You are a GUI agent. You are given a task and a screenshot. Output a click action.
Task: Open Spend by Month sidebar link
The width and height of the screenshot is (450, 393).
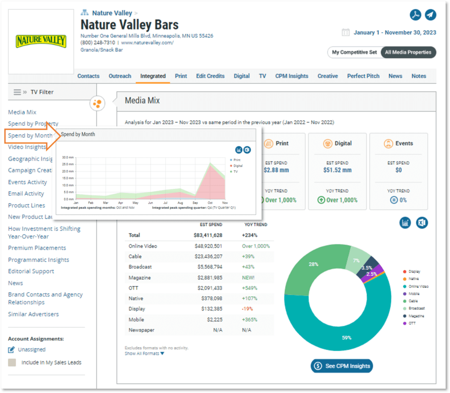(x=30, y=136)
